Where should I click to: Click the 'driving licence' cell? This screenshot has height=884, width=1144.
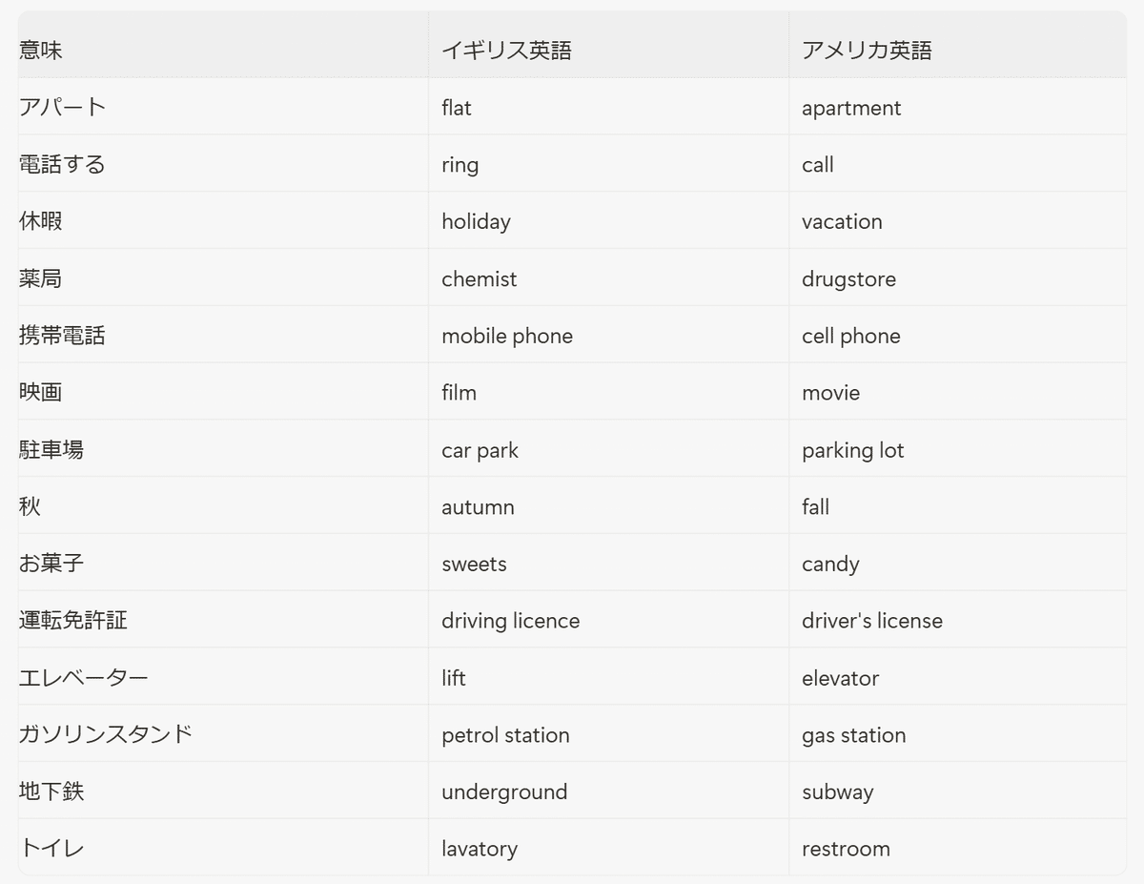[x=510, y=621]
